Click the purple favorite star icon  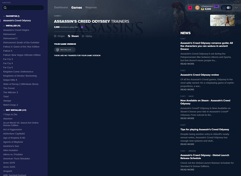click(x=82, y=27)
